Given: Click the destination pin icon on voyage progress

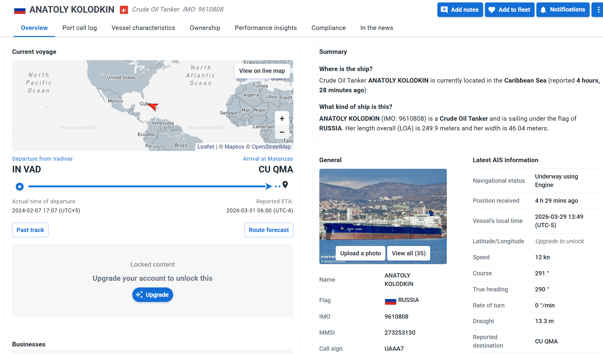Looking at the screenshot, I should pos(285,185).
